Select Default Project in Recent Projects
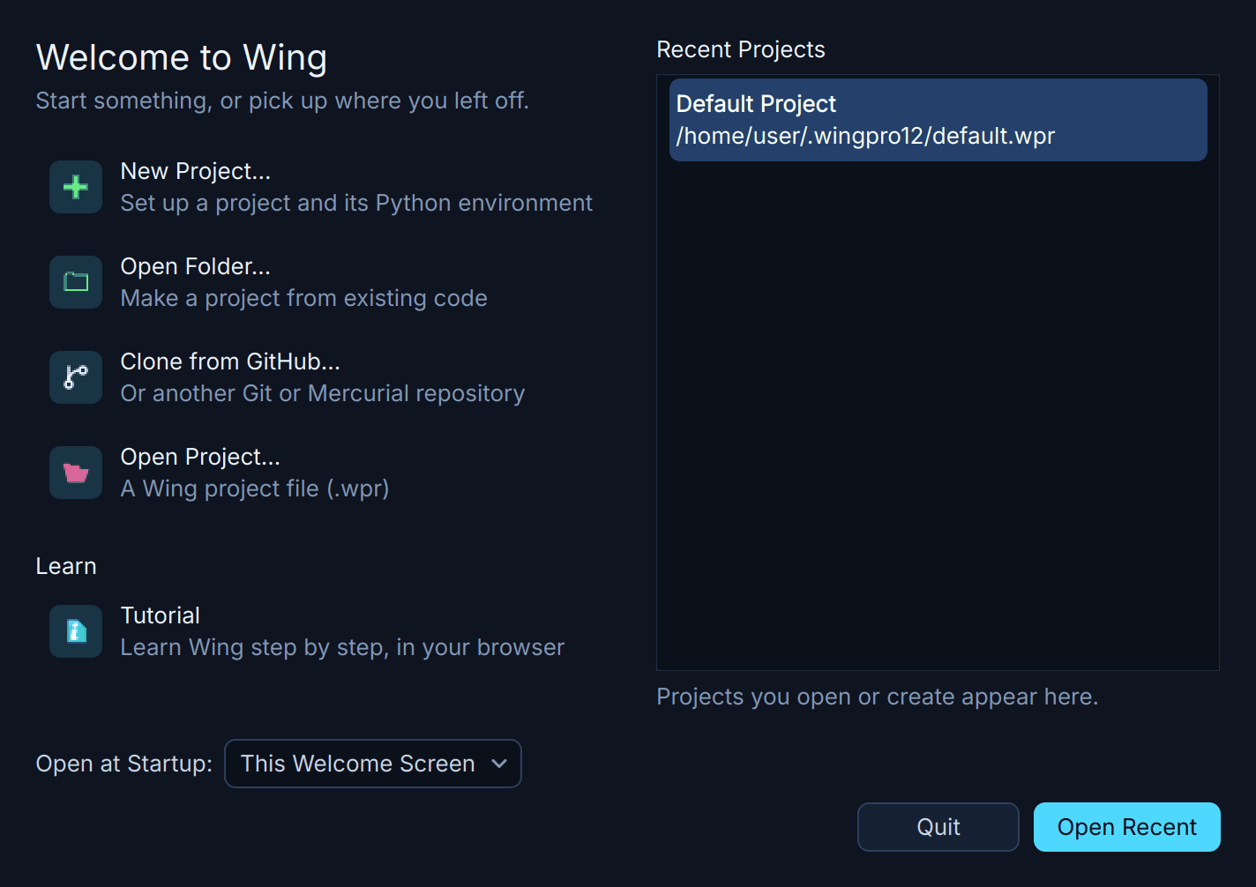Image resolution: width=1256 pixels, height=887 pixels. (x=938, y=120)
